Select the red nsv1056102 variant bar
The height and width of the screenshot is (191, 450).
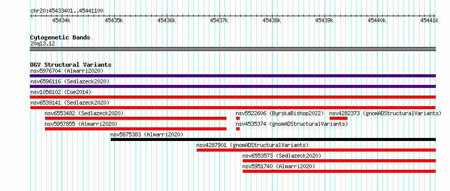tap(233, 97)
